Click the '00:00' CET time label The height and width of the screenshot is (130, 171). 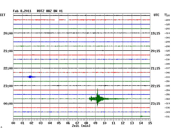(x=8, y=103)
